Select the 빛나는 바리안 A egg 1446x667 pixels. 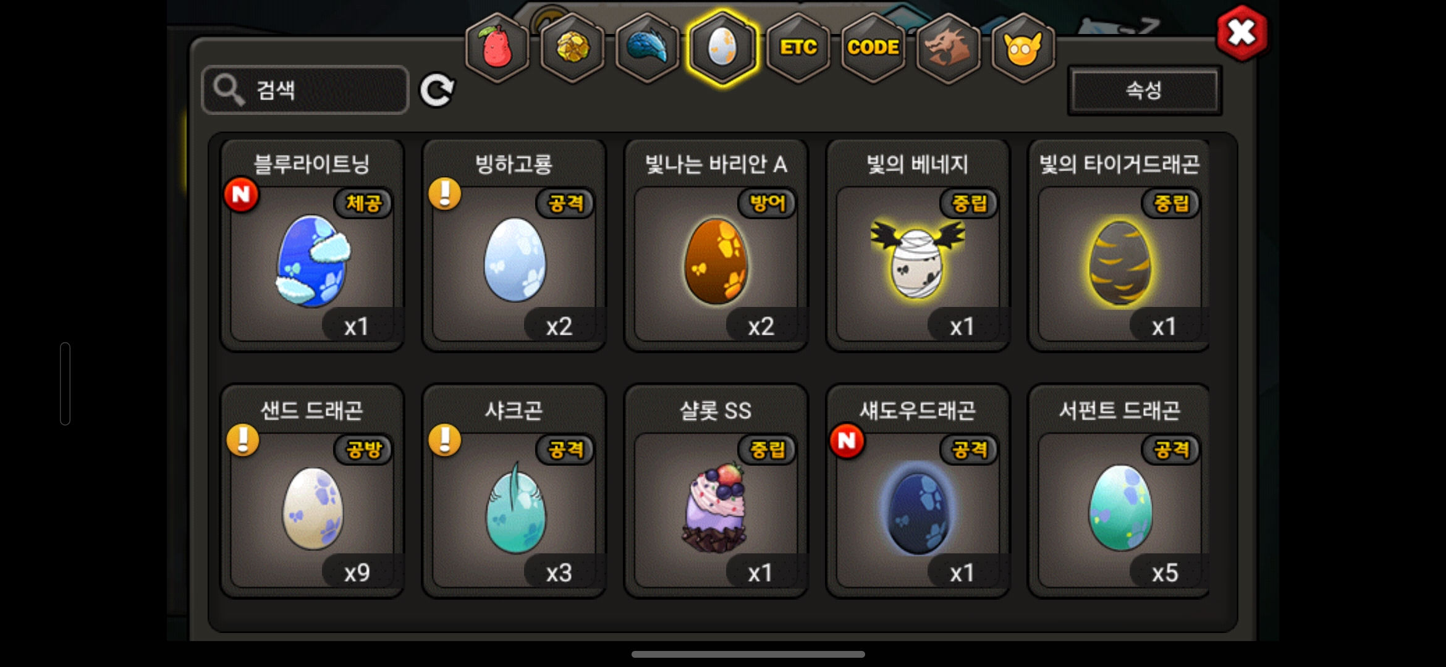pyautogui.click(x=716, y=246)
